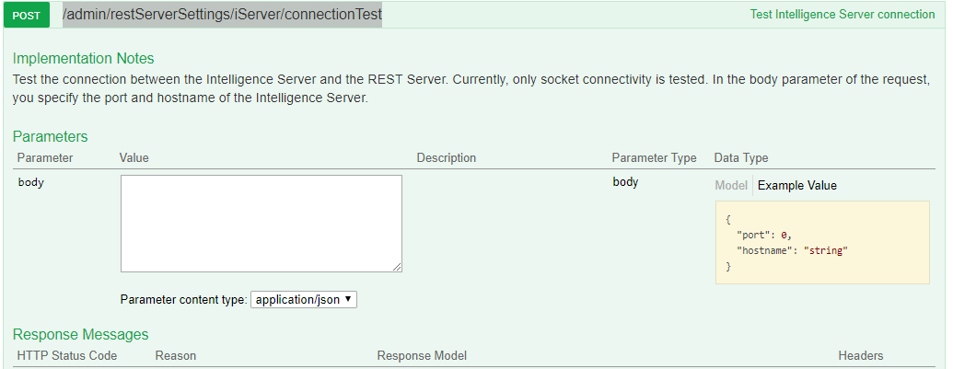The height and width of the screenshot is (369, 953).
Task: Click the Response Model column header
Action: tap(422, 355)
